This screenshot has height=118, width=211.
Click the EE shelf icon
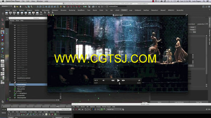[x=26, y=13]
